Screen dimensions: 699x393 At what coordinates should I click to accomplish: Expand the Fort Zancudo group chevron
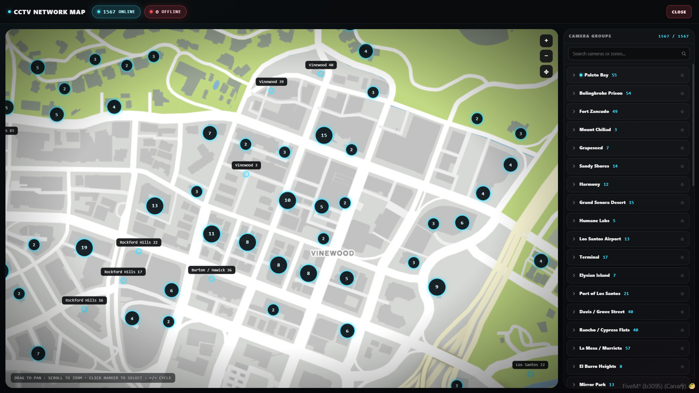tap(574, 111)
